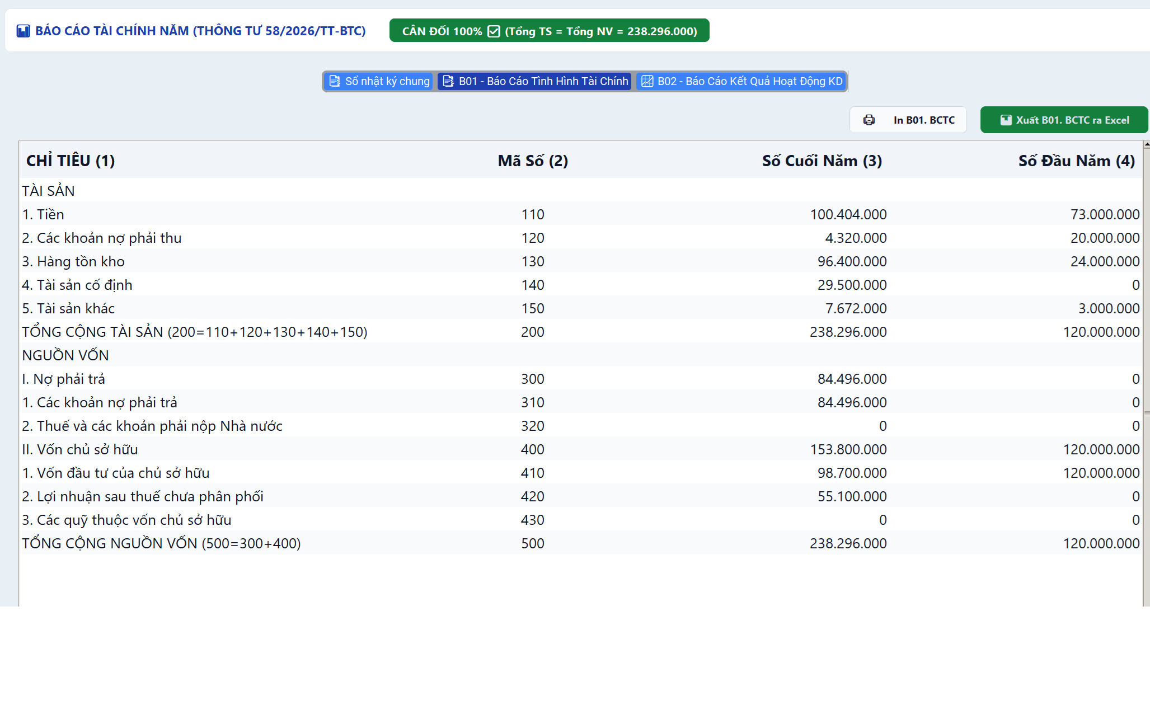Click code 500 in the Mã Số column
This screenshot has width=1150, height=705.
[533, 543]
